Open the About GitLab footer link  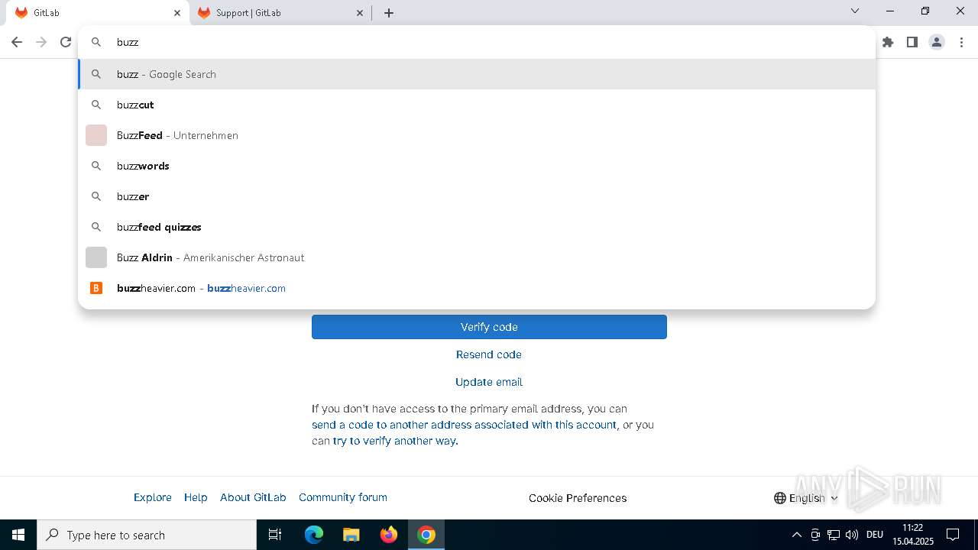point(253,497)
